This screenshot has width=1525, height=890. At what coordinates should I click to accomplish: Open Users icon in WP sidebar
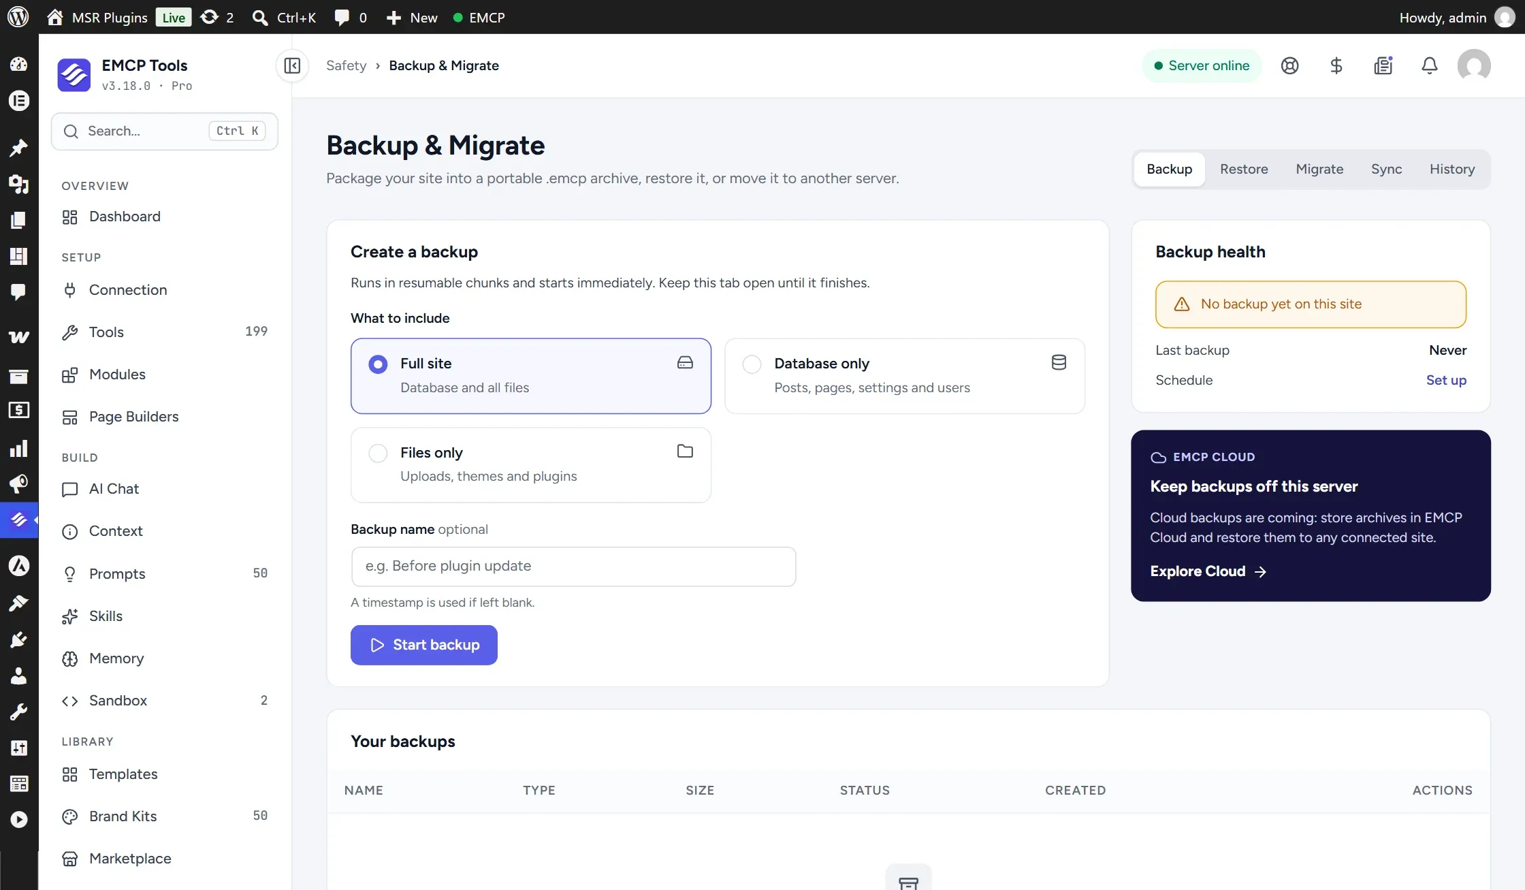(x=18, y=676)
